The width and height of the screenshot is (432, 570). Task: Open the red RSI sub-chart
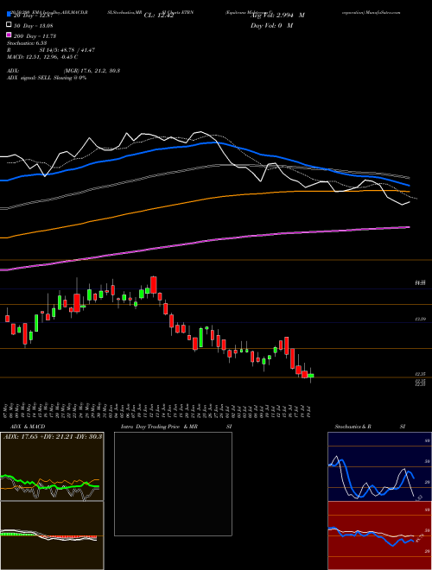coord(379,535)
